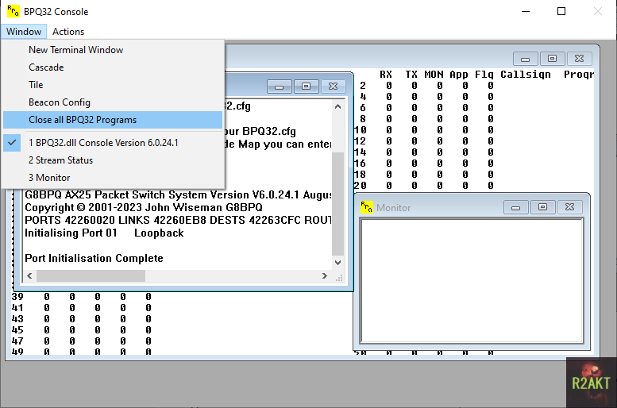Click the console window resize grip
This screenshot has width=617, height=408.
point(339,278)
